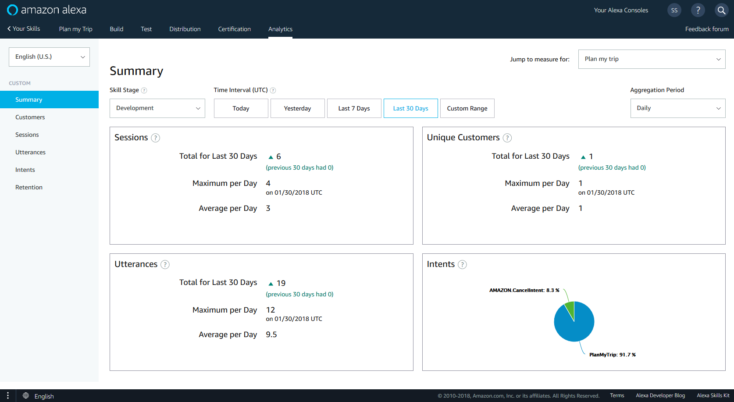Click the Unique Customers help icon
The height and width of the screenshot is (402, 734).
tap(507, 138)
